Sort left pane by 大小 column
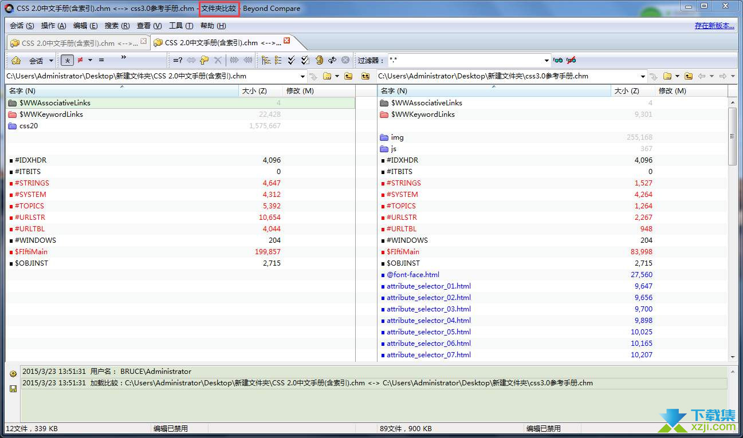 coord(261,91)
